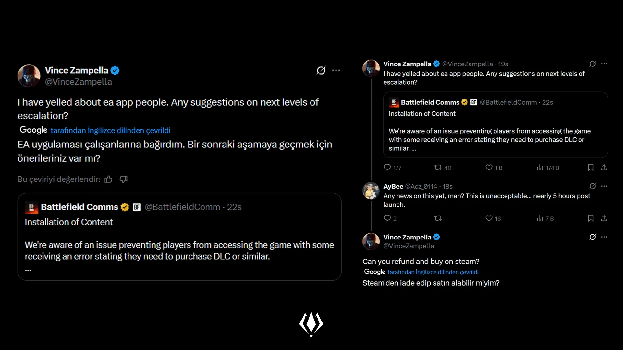Rate the translation with thumbs up

pyautogui.click(x=108, y=179)
